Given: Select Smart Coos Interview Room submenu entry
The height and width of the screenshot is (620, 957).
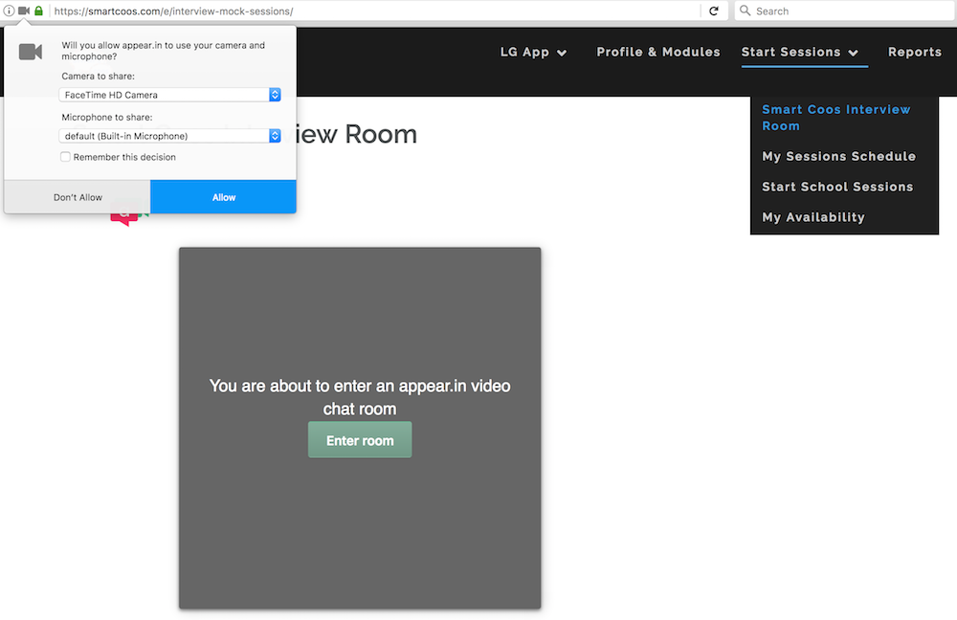Looking at the screenshot, I should tap(835, 118).
